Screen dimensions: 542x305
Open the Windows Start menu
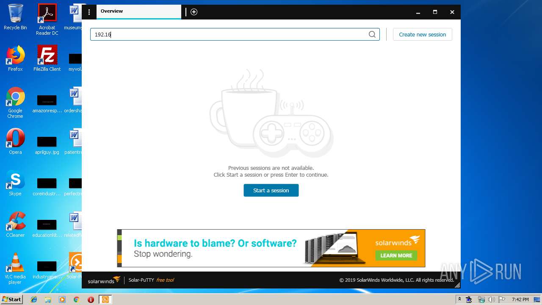tap(12, 299)
